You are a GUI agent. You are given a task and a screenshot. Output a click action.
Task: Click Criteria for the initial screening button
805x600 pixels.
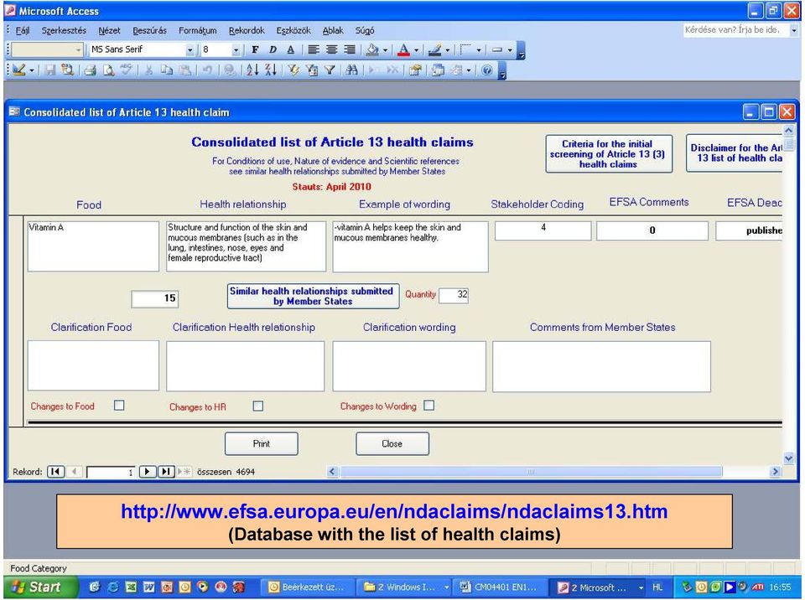[x=609, y=154]
